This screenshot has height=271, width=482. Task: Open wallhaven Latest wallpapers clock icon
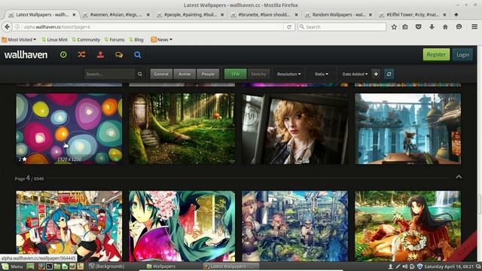[63, 55]
